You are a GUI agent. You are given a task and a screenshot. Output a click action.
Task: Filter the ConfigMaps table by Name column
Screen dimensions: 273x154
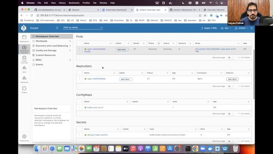coord(127,102)
